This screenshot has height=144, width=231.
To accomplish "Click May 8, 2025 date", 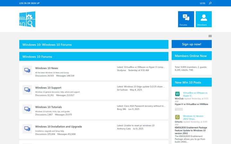I will pos(136,90).
